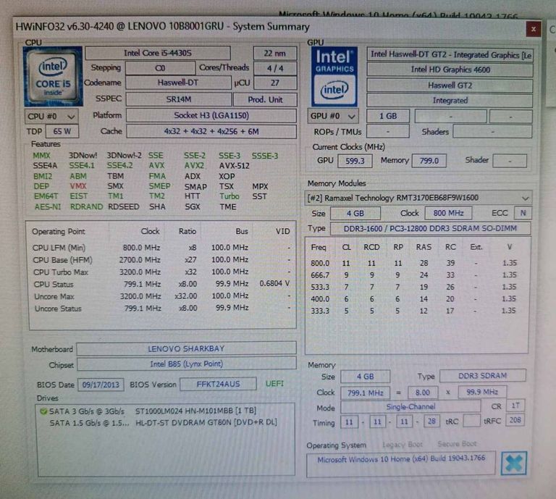This screenshot has height=499, width=556.
Task: Click the AES-NI feature label
Action: tap(48, 206)
